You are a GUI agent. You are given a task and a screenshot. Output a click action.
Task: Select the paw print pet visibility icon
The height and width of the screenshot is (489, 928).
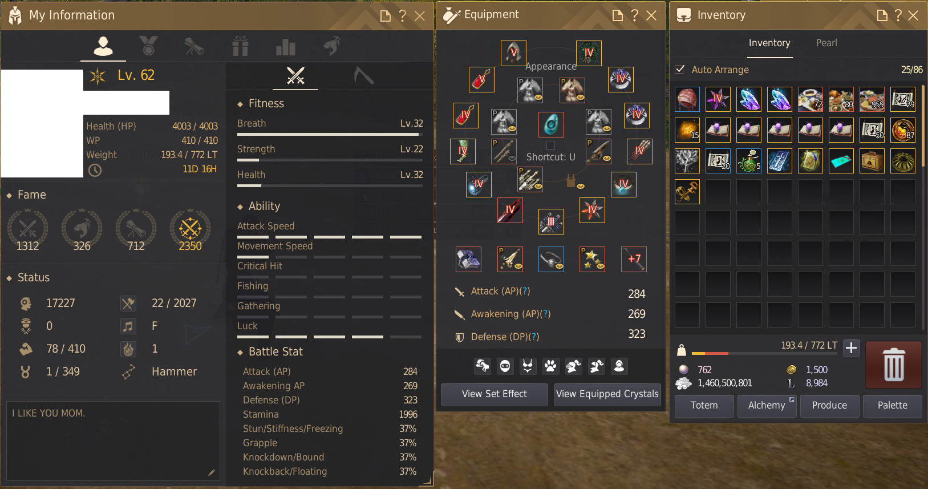550,366
